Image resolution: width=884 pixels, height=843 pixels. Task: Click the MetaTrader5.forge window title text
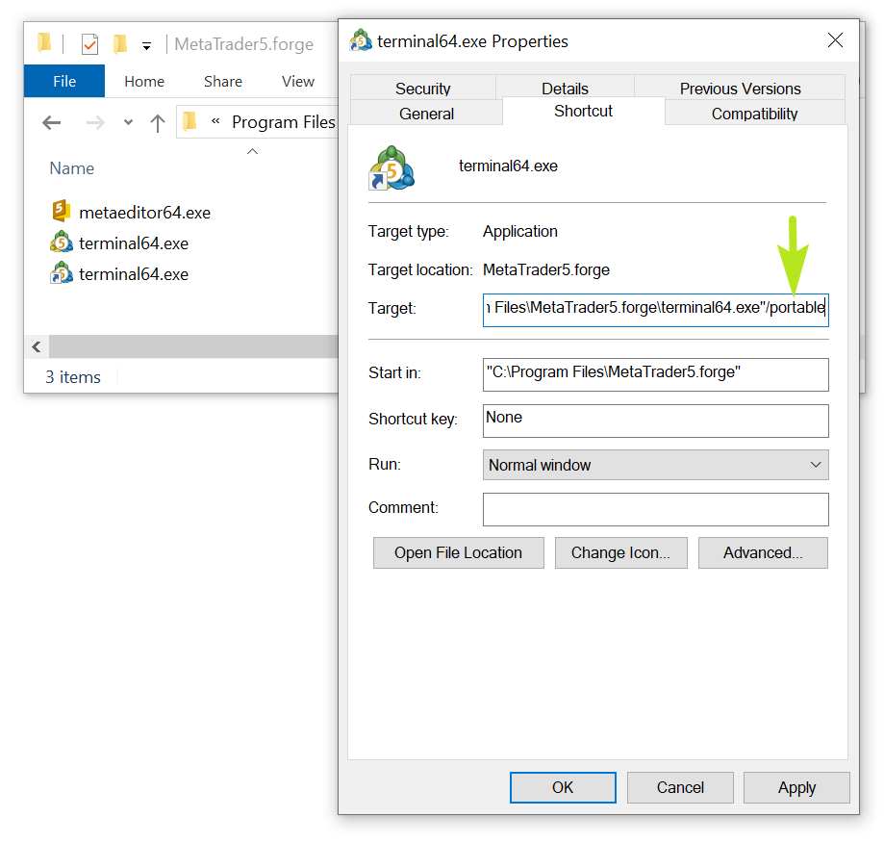tap(243, 44)
